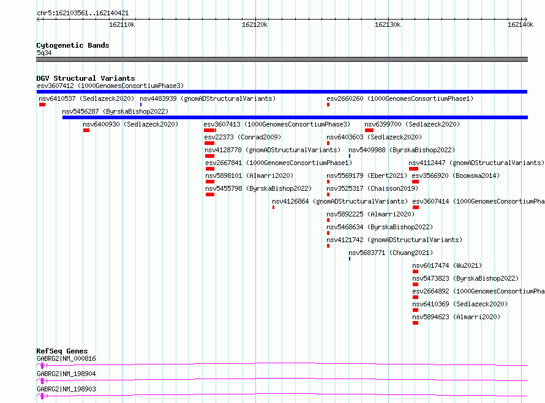Screen dimensions: 545x403
Task: Open the nsv6410369 (Sedlazeck2020) variant
Action: point(460,304)
